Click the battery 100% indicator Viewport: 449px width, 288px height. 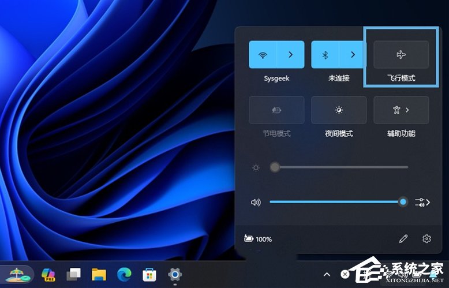point(258,239)
